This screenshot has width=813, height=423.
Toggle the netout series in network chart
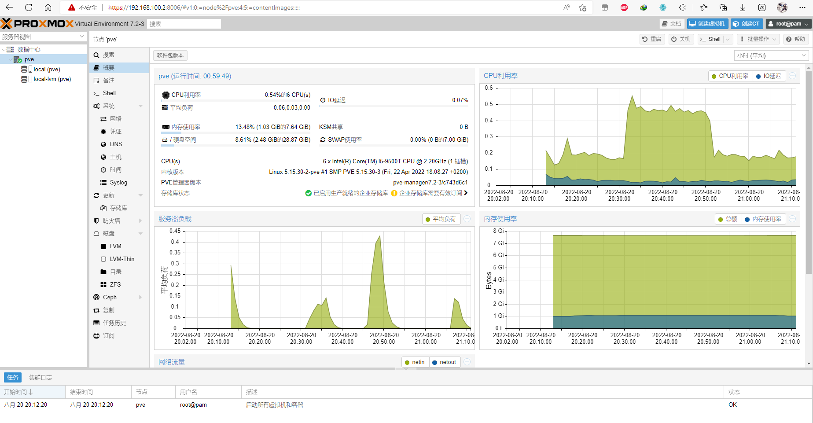tap(444, 362)
